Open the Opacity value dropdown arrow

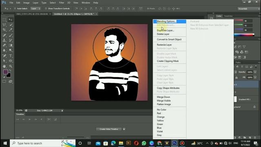click(x=255, y=72)
